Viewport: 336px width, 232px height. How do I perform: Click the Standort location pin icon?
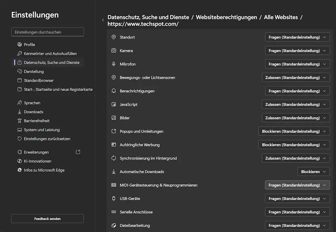coord(114,37)
